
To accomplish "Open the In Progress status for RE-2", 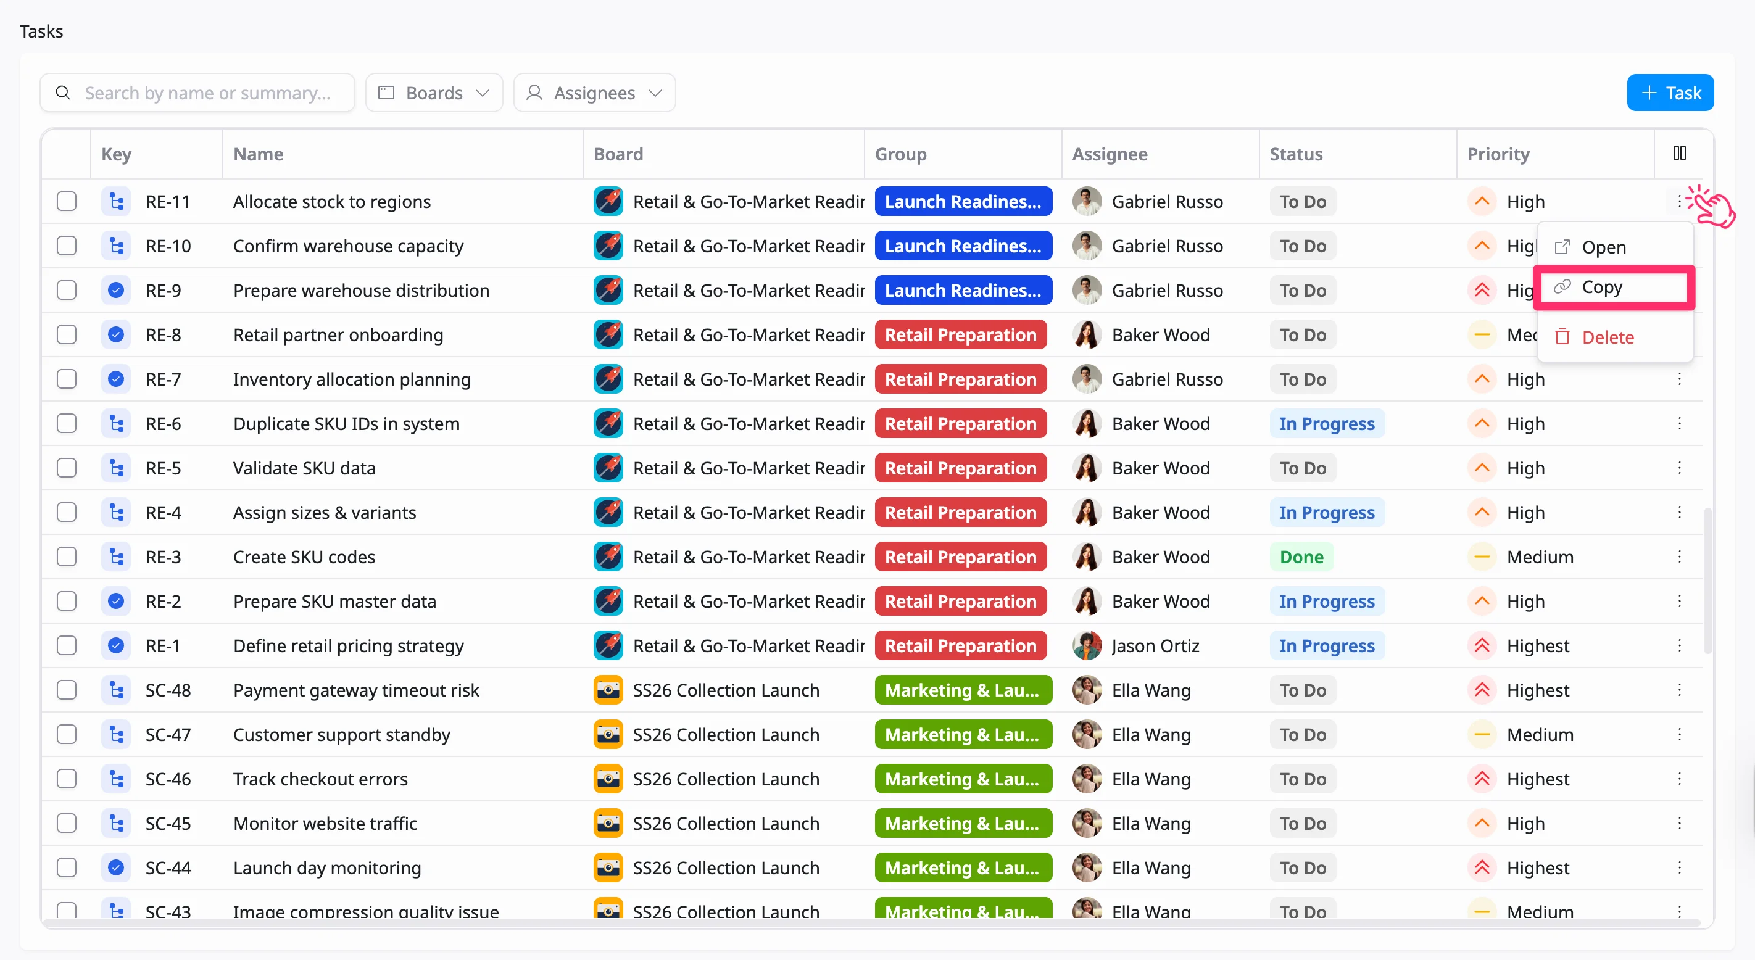I will point(1327,601).
